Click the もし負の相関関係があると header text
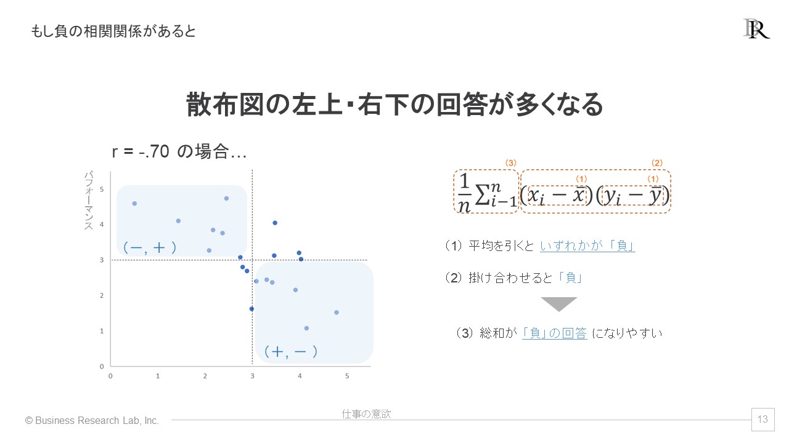The height and width of the screenshot is (443, 789). click(113, 31)
